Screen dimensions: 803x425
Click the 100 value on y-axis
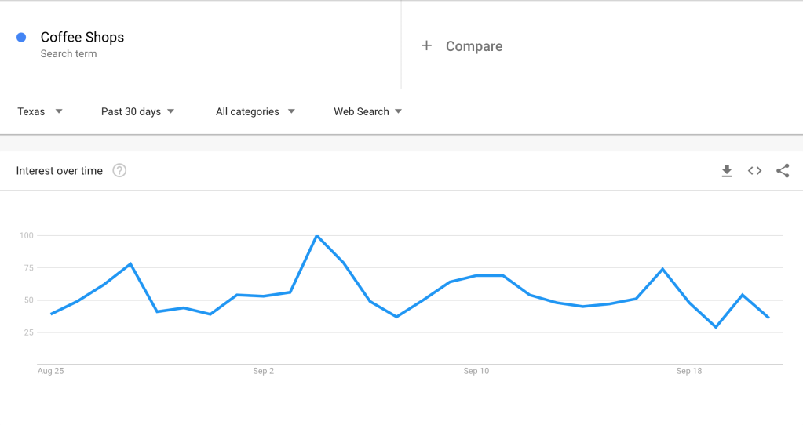[x=26, y=235]
